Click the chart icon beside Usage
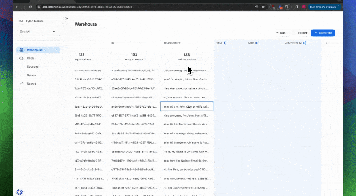Screen dimensions: 356x196 point(21,84)
